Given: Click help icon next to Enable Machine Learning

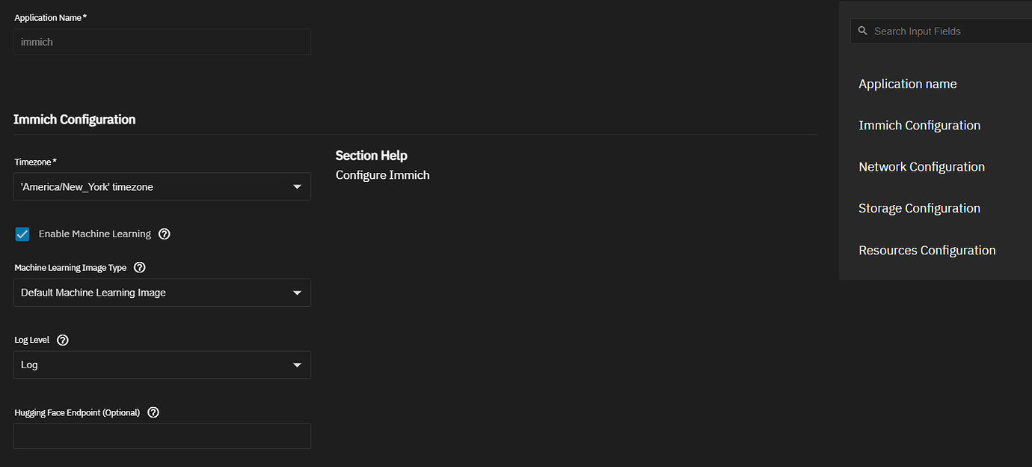Looking at the screenshot, I should pos(165,234).
